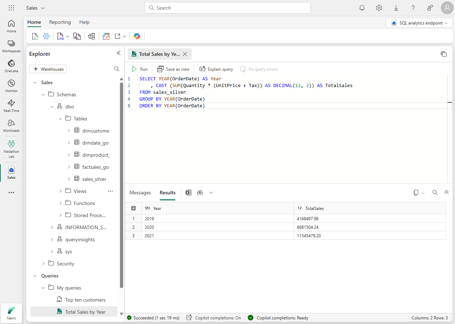Open the SQL analytics endpoint dropdown
The image size is (455, 324).
tap(419, 22)
